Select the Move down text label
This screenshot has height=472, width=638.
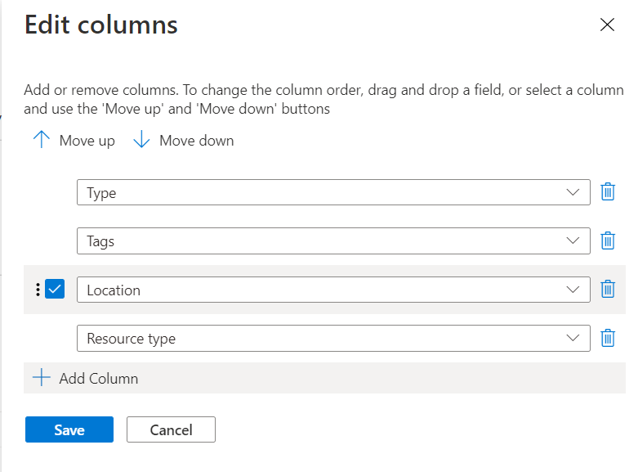197,141
